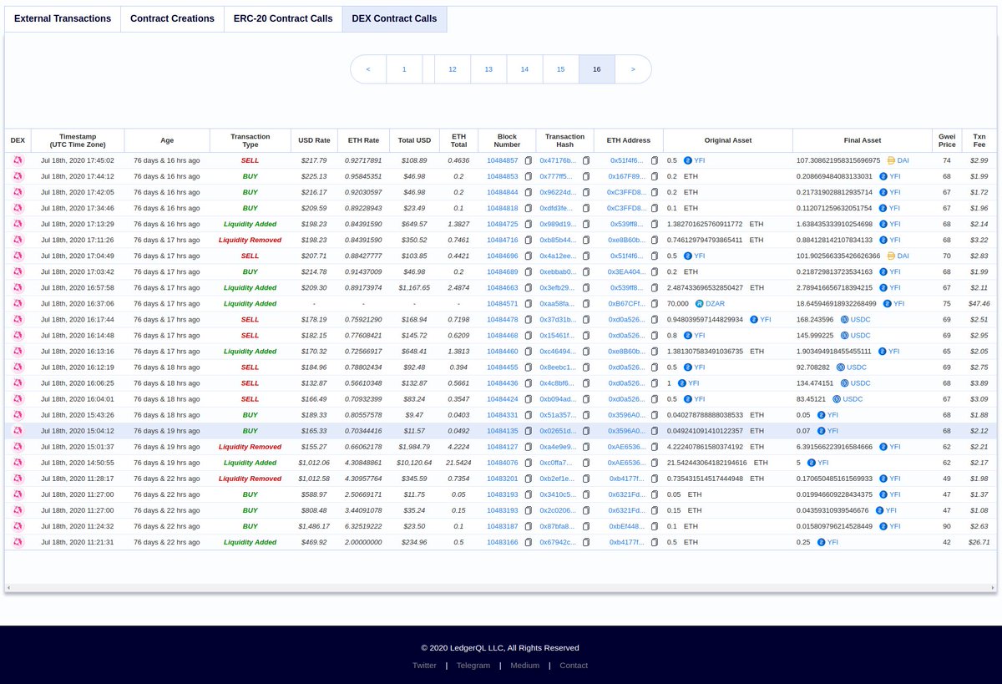Click USD rate $1,486.17

click(314, 526)
